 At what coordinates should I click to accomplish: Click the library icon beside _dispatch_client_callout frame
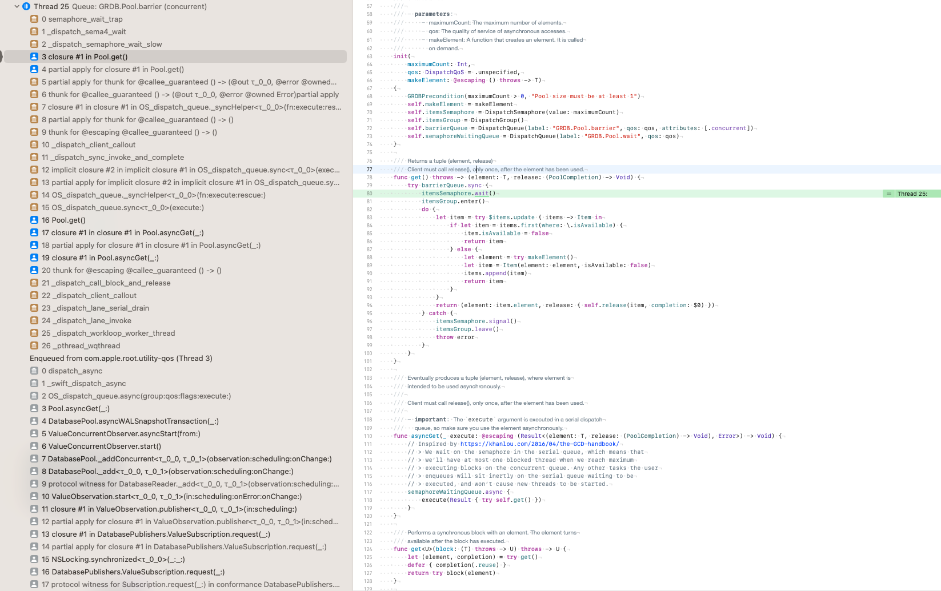pos(35,144)
